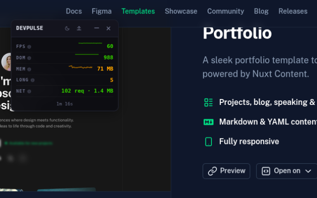The height and width of the screenshot is (198, 317).
Task: Click the info icon next to FPS
Action: tap(29, 47)
